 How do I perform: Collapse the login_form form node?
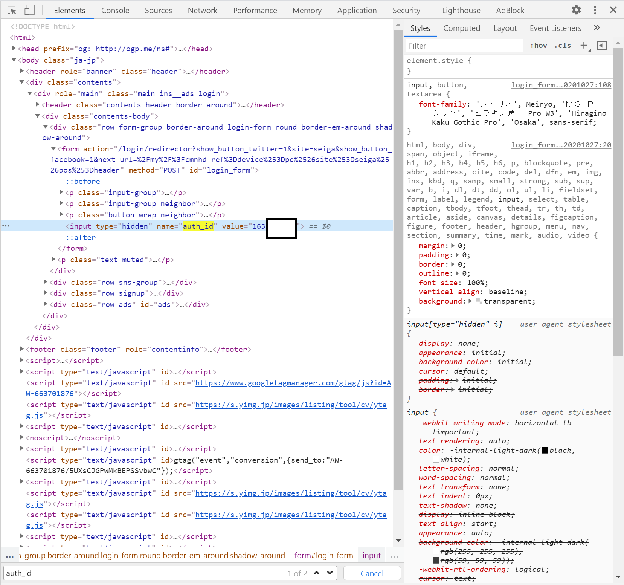tap(53, 149)
